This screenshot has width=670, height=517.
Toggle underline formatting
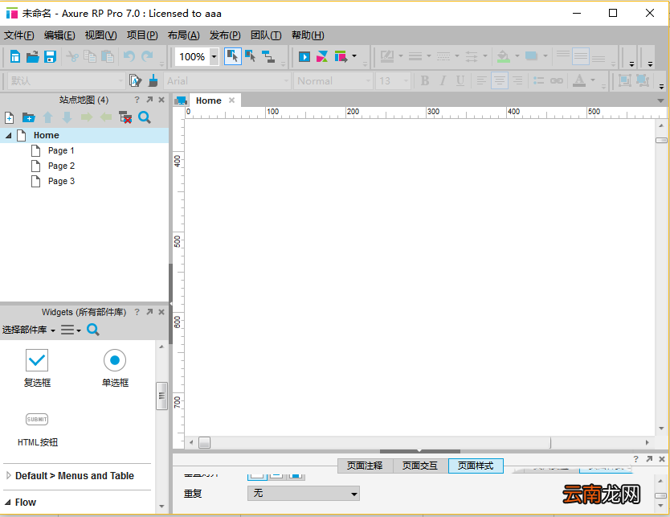(x=460, y=80)
